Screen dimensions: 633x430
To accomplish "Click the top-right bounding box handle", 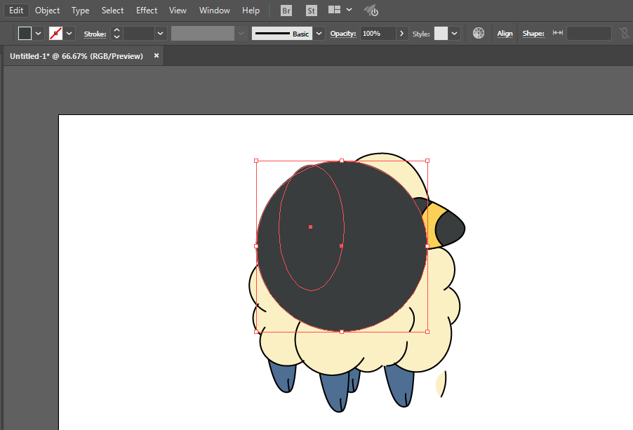I will tap(427, 161).
